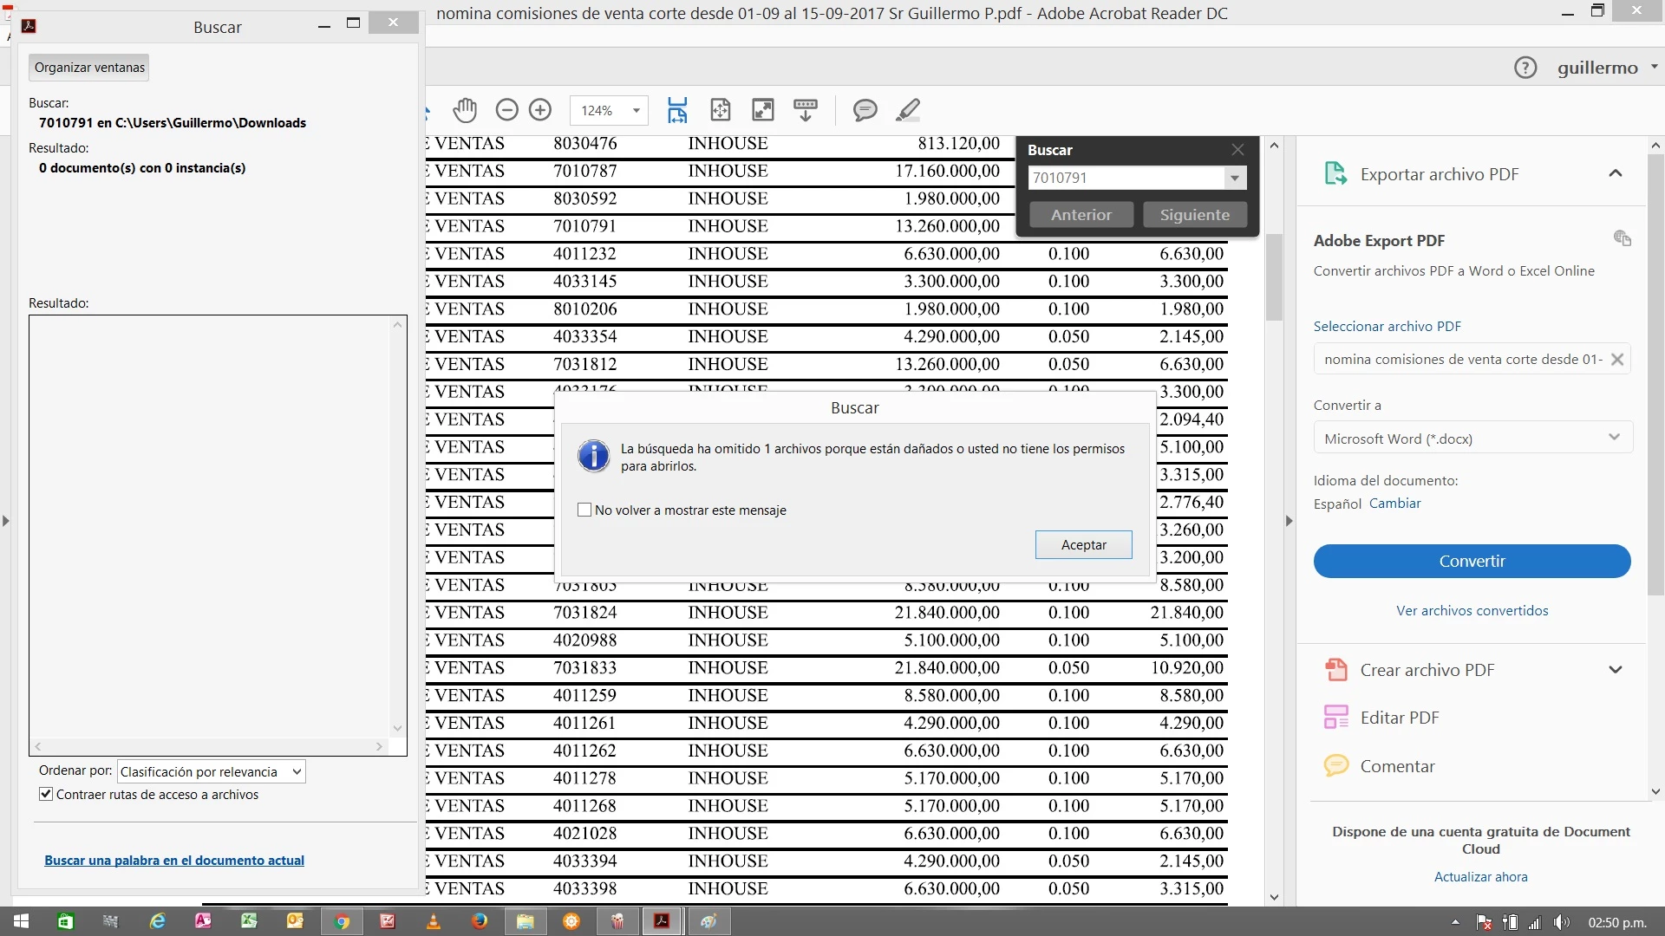Open the 'Editar PDF' tool
This screenshot has width=1665, height=936.
1399,718
